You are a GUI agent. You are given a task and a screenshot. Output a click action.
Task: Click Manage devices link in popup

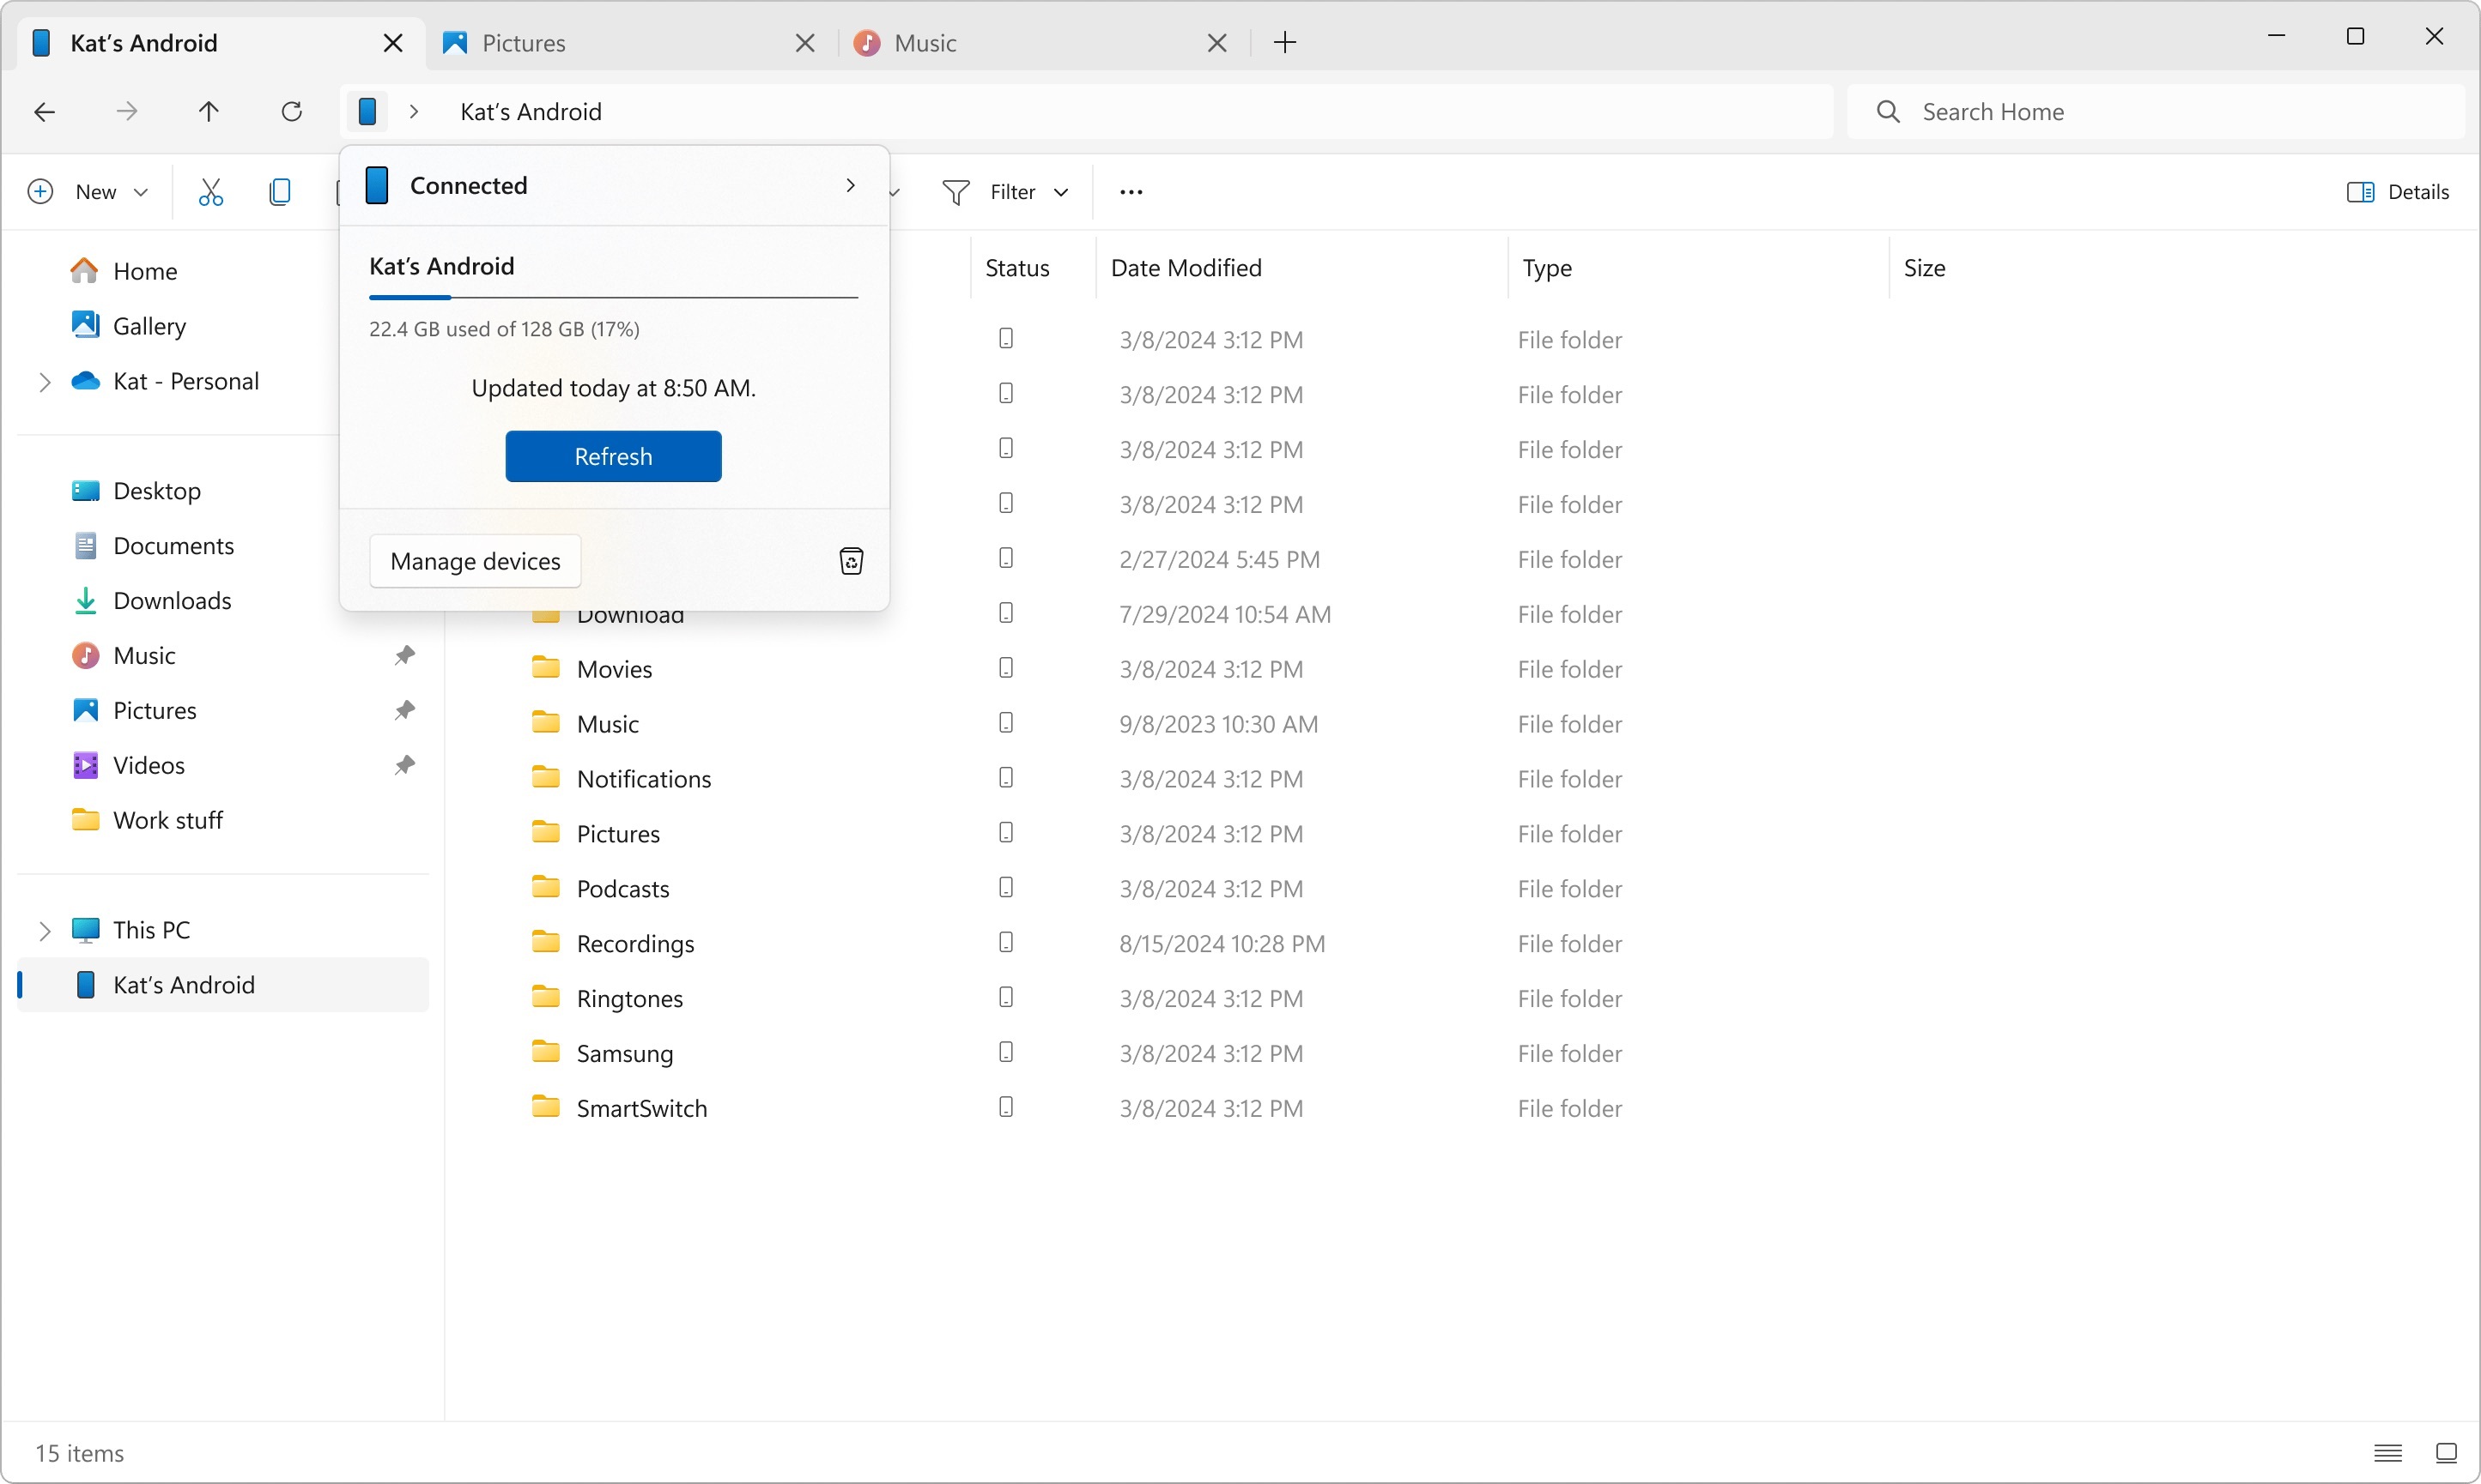tap(476, 562)
